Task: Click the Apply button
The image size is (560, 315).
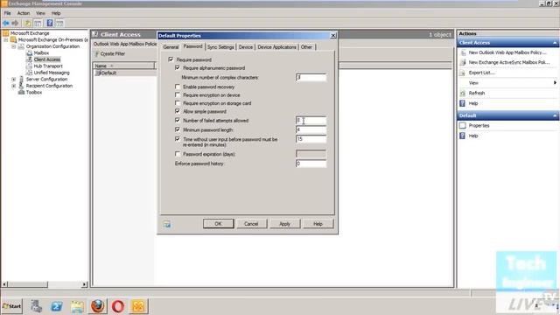Action: click(284, 224)
